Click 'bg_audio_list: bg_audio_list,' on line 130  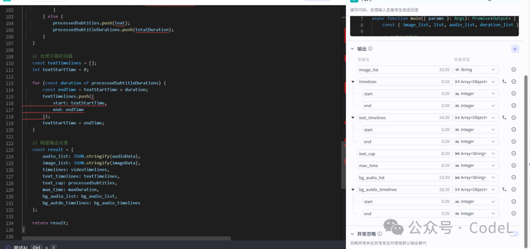coord(80,196)
